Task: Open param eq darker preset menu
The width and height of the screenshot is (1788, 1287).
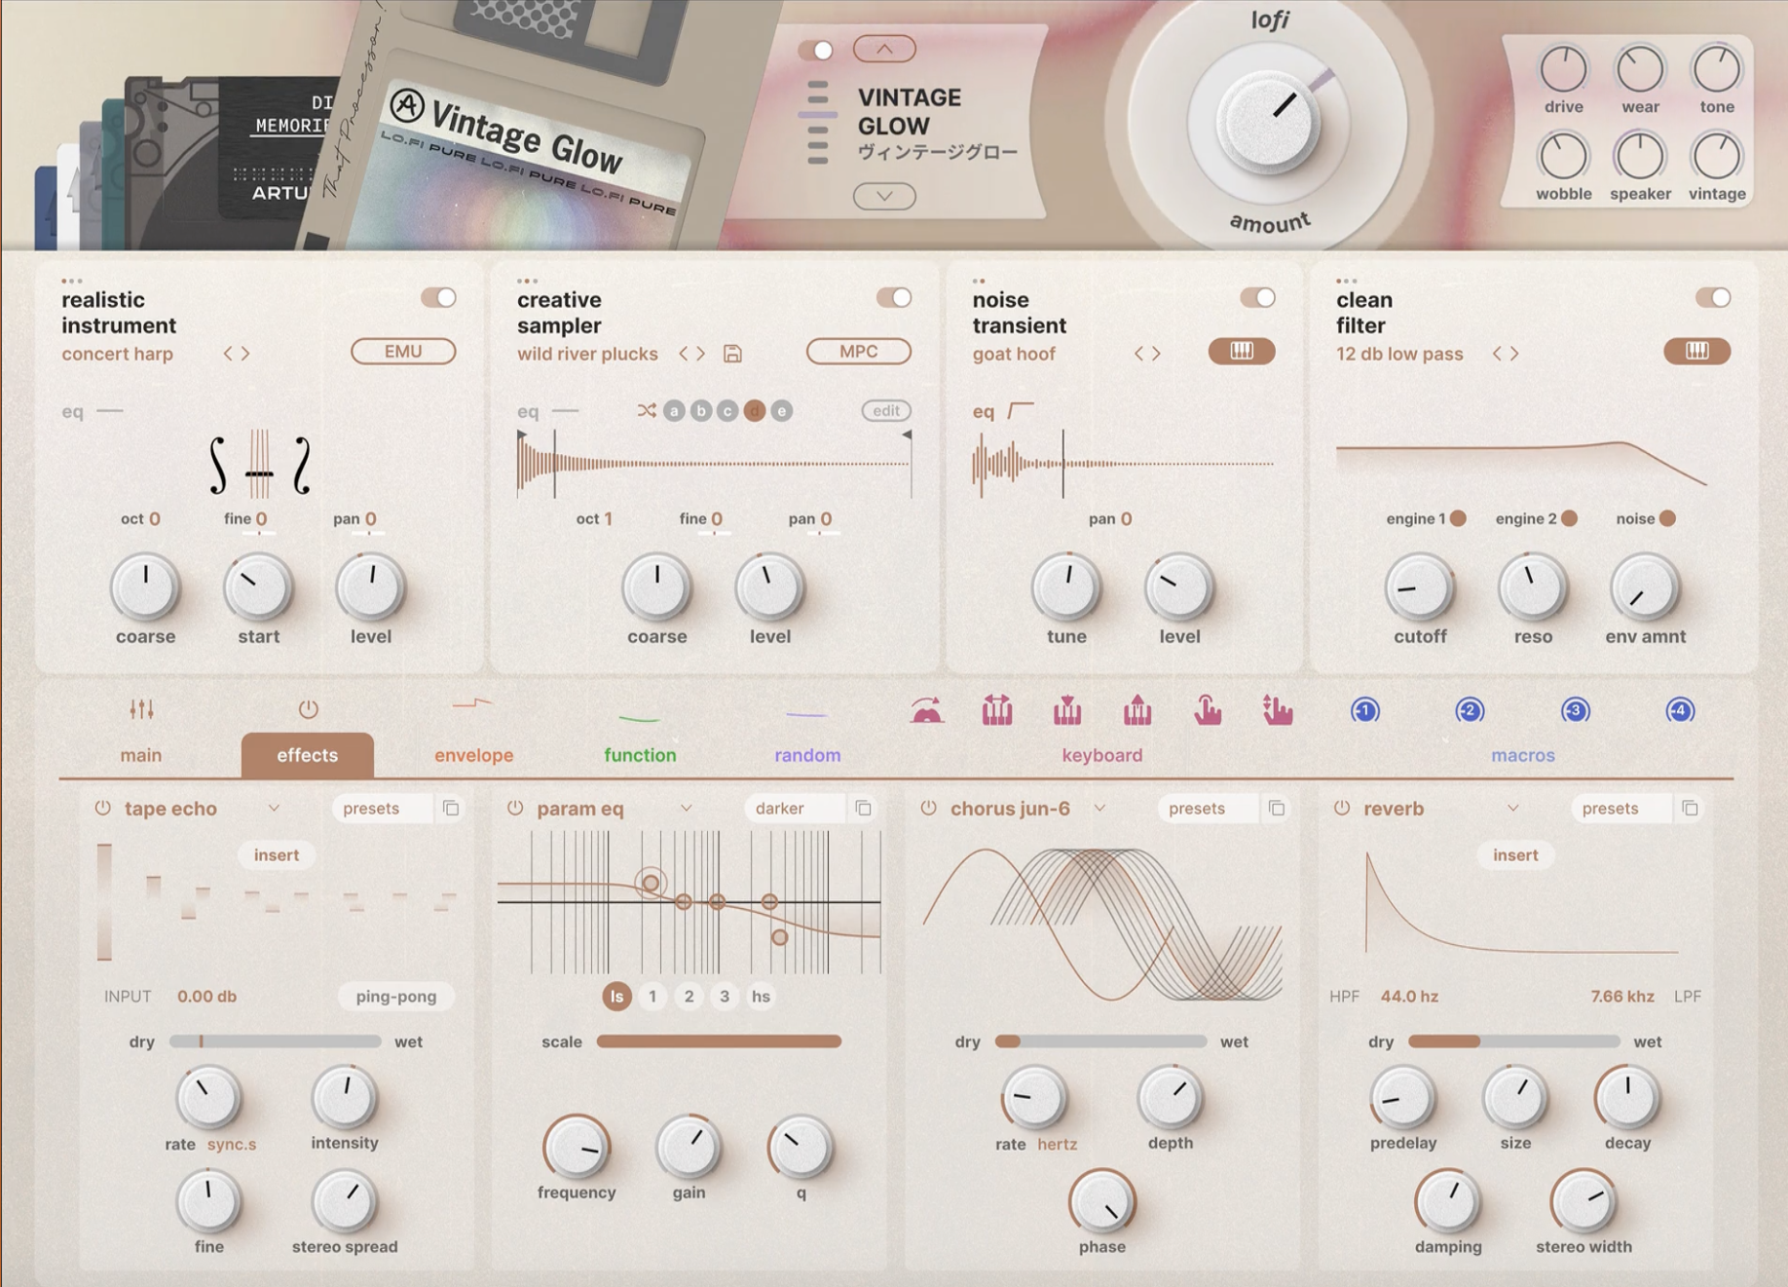Action: [x=793, y=808]
